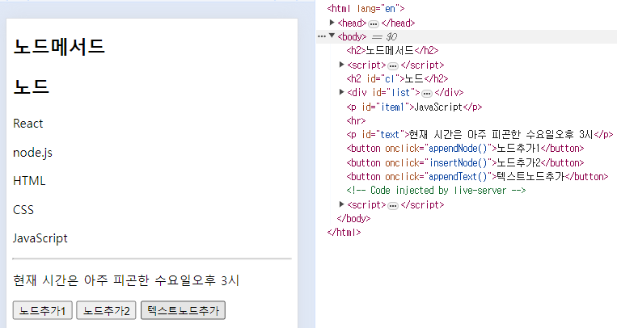Click the 노드추가2 button
This screenshot has width=617, height=328.
[x=106, y=310]
